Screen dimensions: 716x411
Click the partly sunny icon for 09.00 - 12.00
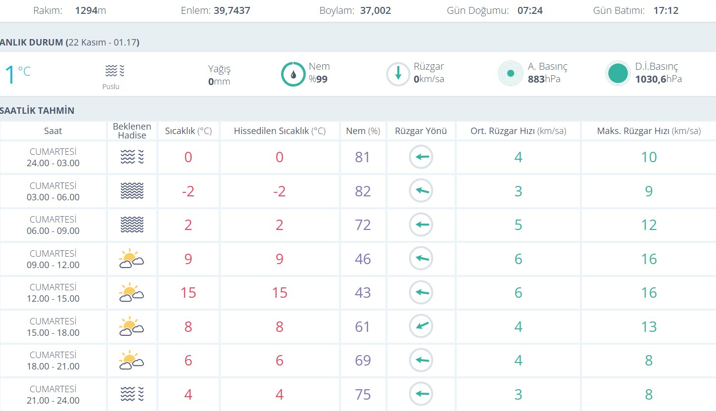pos(132,259)
